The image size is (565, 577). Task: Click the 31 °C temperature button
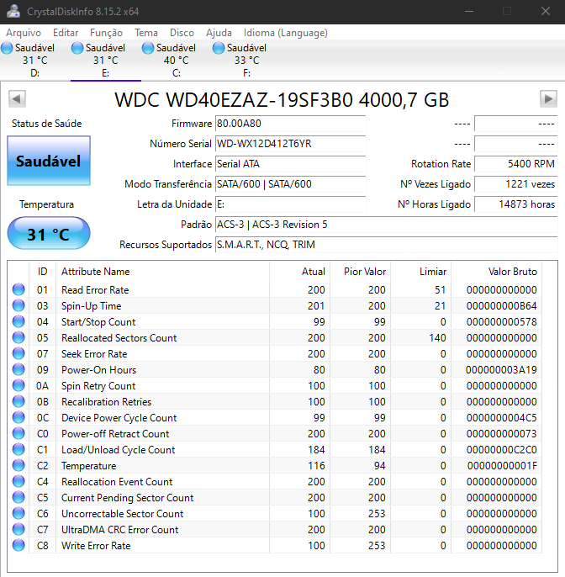pyautogui.click(x=49, y=234)
